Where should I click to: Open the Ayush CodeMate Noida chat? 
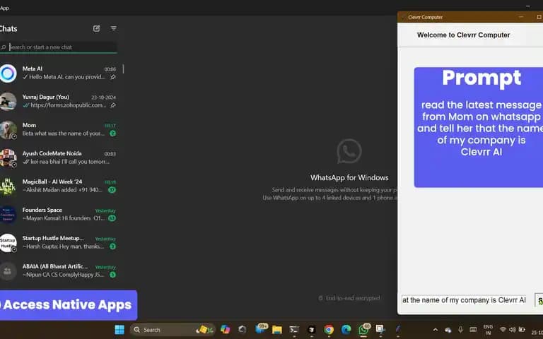[x=59, y=157]
